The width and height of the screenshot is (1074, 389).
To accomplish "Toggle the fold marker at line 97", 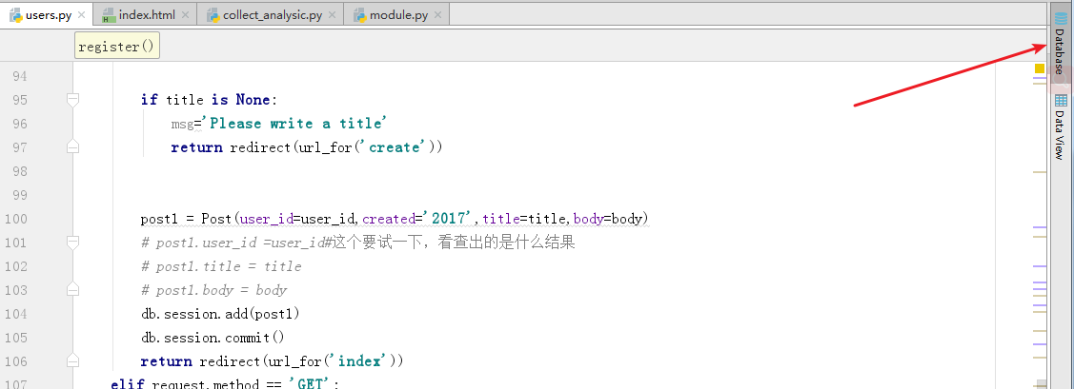I will coord(72,147).
